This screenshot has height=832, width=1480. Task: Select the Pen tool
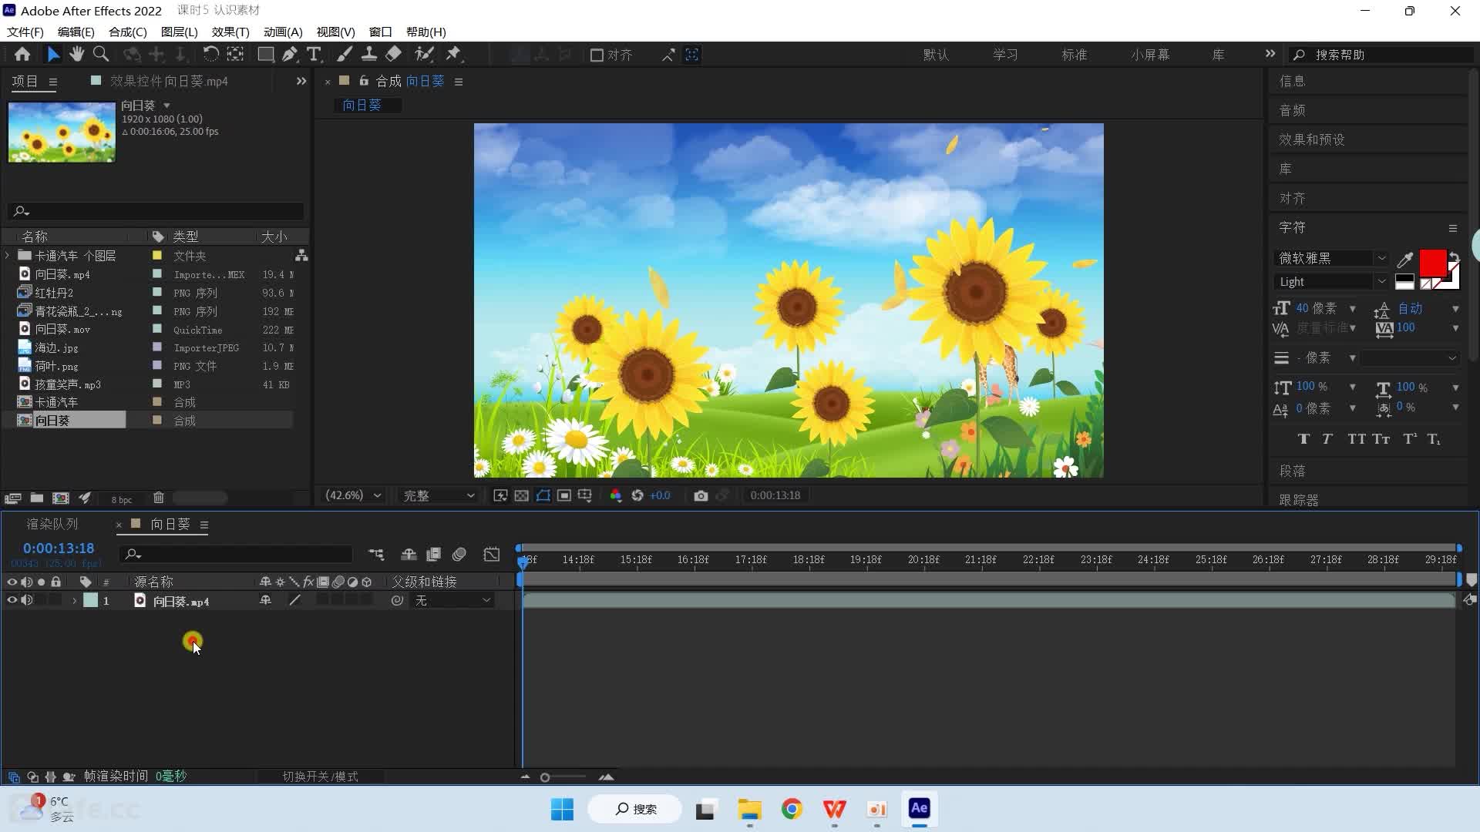click(x=290, y=55)
